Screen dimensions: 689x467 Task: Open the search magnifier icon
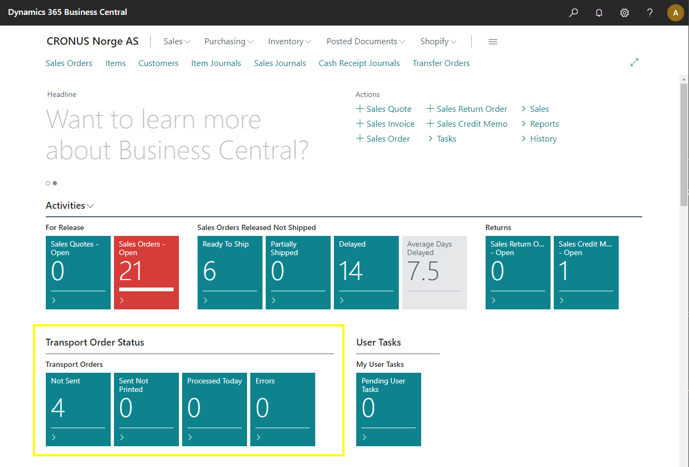[x=573, y=13]
